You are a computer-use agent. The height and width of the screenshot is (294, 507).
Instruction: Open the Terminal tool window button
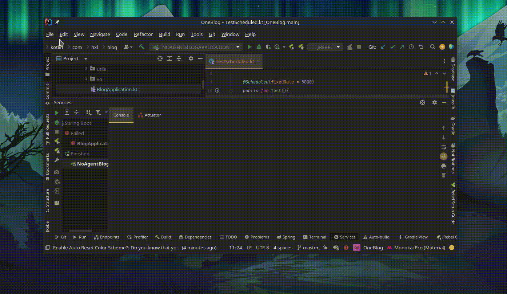click(x=315, y=237)
